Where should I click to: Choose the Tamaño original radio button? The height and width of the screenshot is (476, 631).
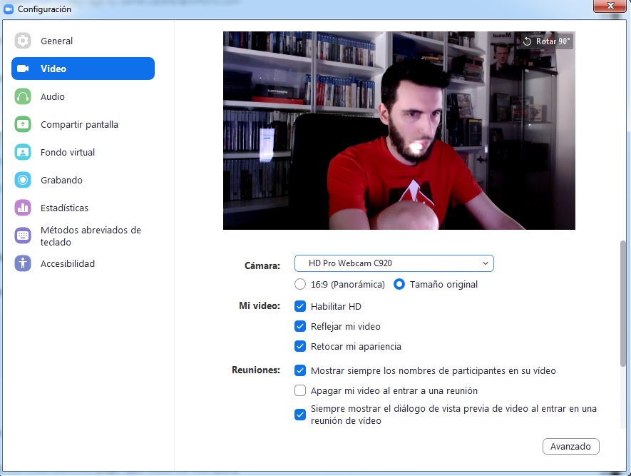(399, 284)
